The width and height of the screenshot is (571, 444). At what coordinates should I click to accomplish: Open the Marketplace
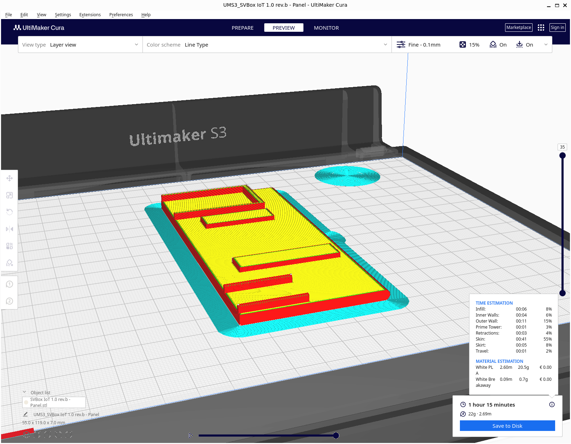pos(518,28)
